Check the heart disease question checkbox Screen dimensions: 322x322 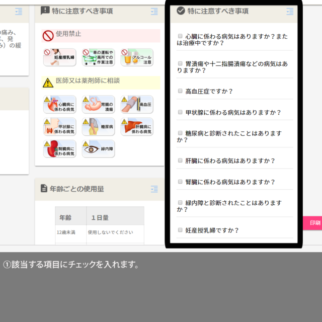point(180,36)
